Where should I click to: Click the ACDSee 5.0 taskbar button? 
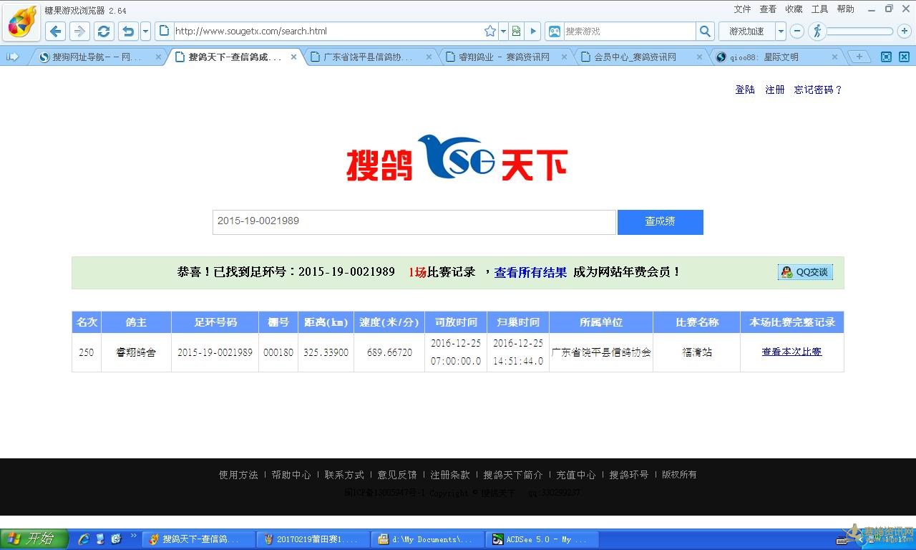point(542,539)
